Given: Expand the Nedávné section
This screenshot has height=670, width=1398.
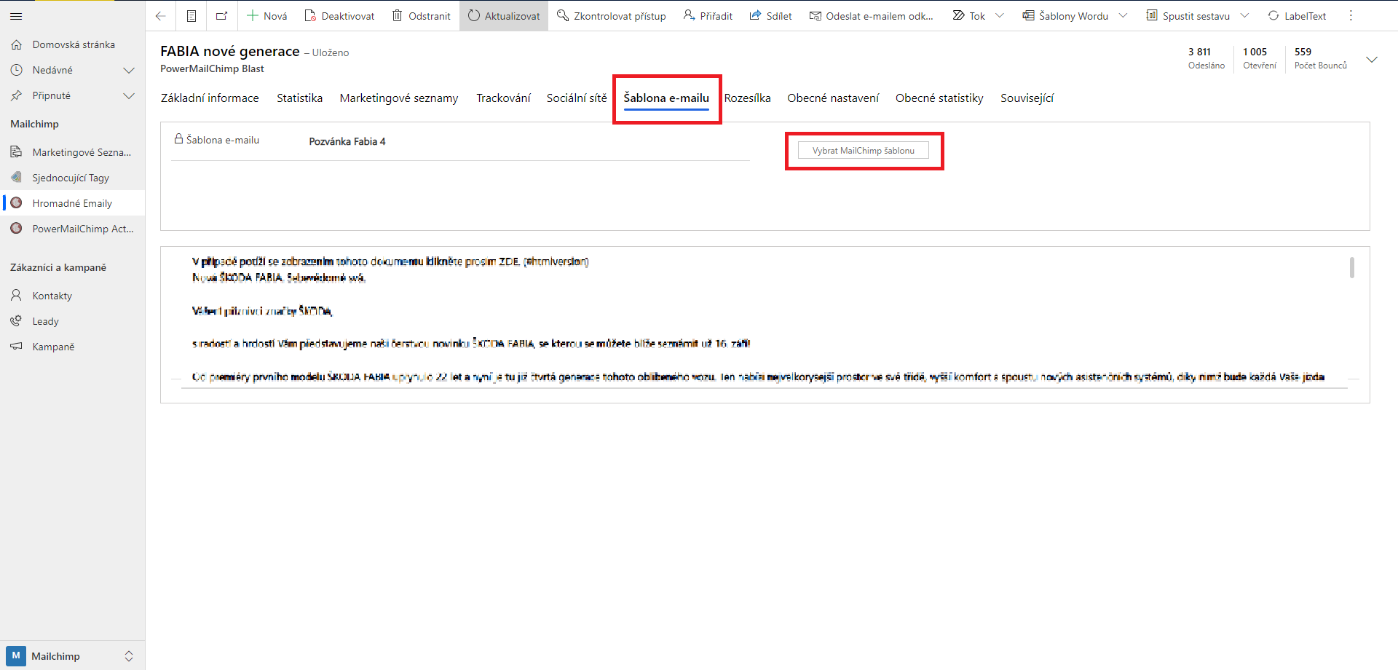Looking at the screenshot, I should coord(129,71).
